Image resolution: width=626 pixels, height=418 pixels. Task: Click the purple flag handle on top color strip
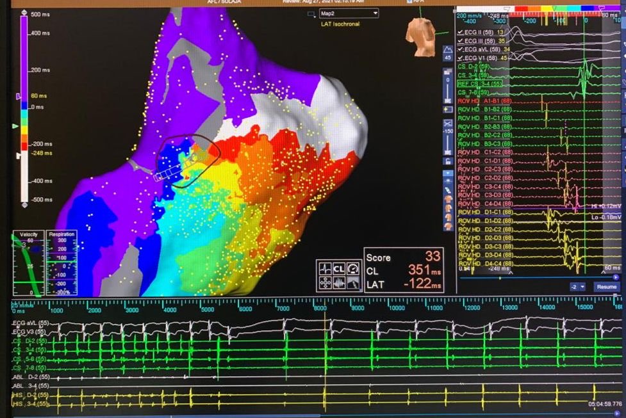(602, 8)
